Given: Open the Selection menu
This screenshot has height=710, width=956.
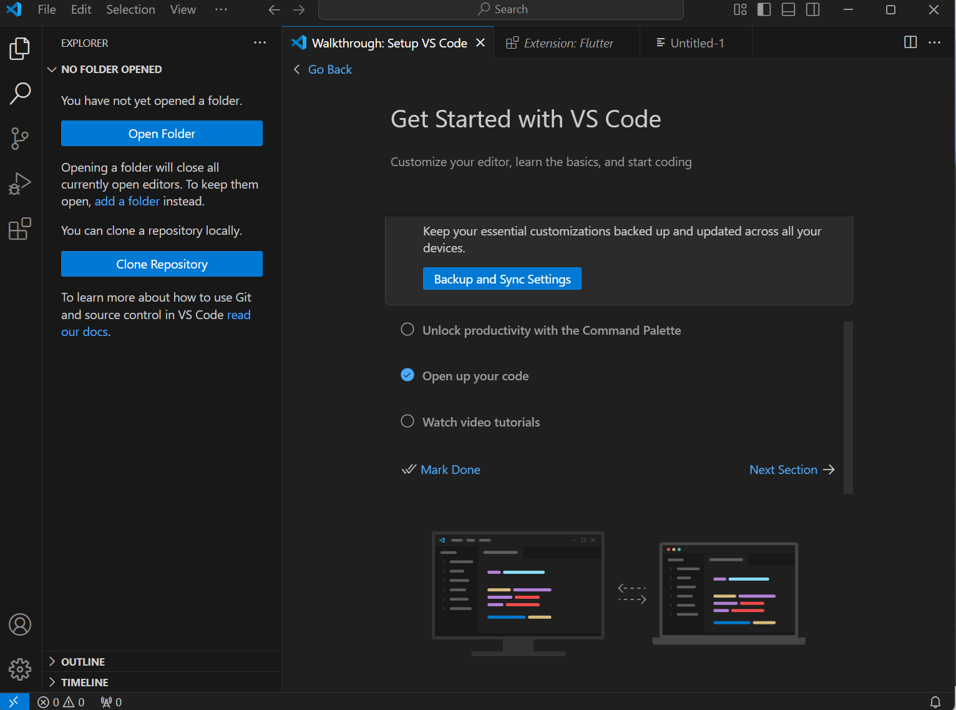Looking at the screenshot, I should point(130,9).
